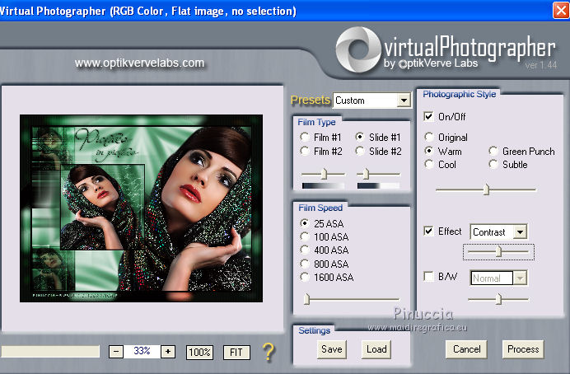This screenshot has height=374, width=570.
Task: Choose 25 ASA film speed
Action: coord(304,223)
